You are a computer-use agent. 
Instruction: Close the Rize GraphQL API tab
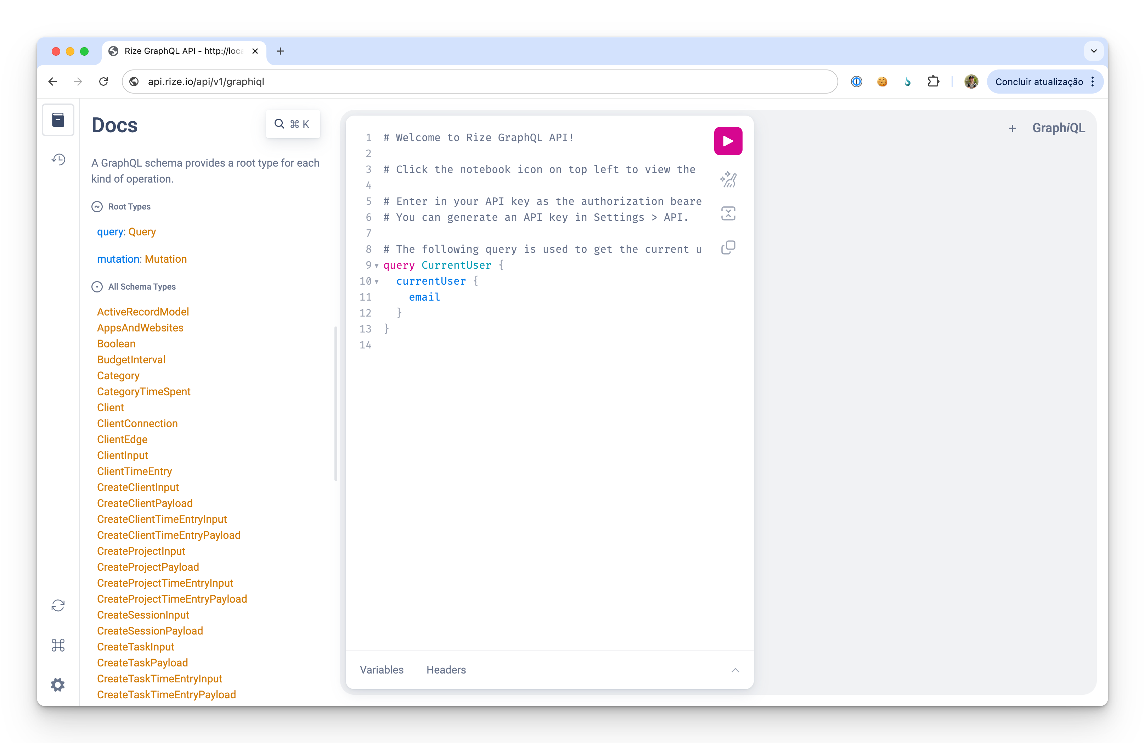click(255, 51)
